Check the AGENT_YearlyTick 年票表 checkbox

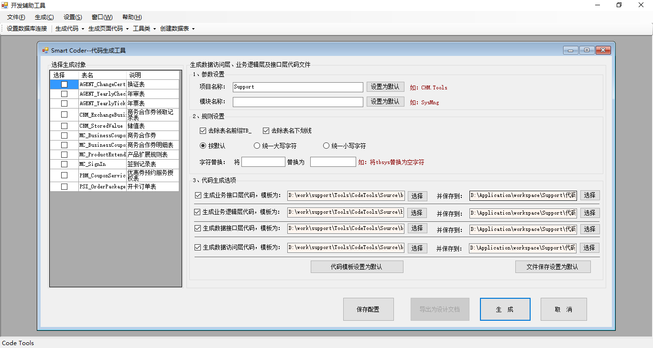click(64, 103)
